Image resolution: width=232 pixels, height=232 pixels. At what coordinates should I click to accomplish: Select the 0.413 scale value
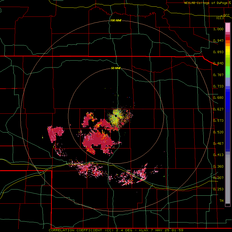[x=218, y=155]
